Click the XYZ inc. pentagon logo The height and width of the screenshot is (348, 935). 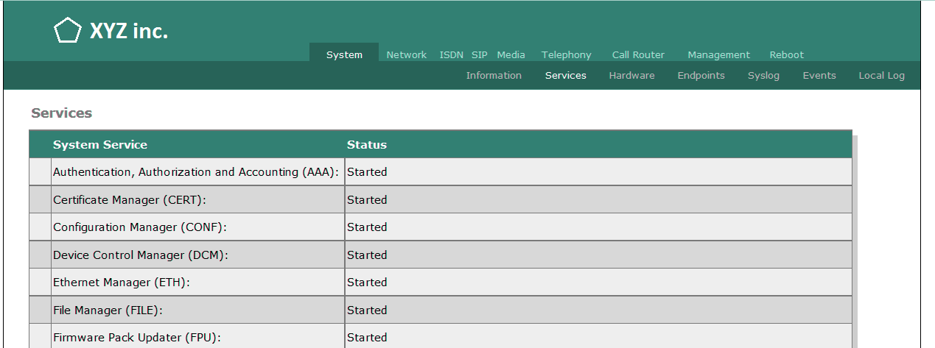[x=67, y=30]
